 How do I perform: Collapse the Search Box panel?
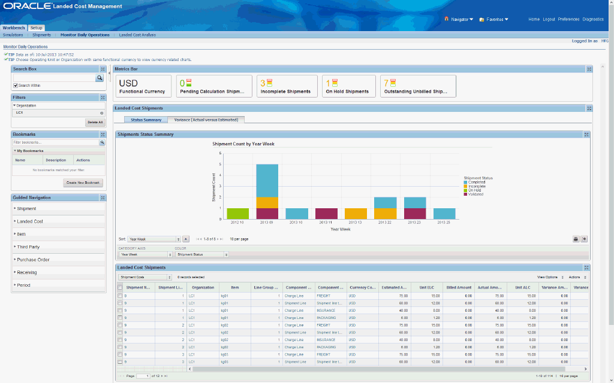103,69
